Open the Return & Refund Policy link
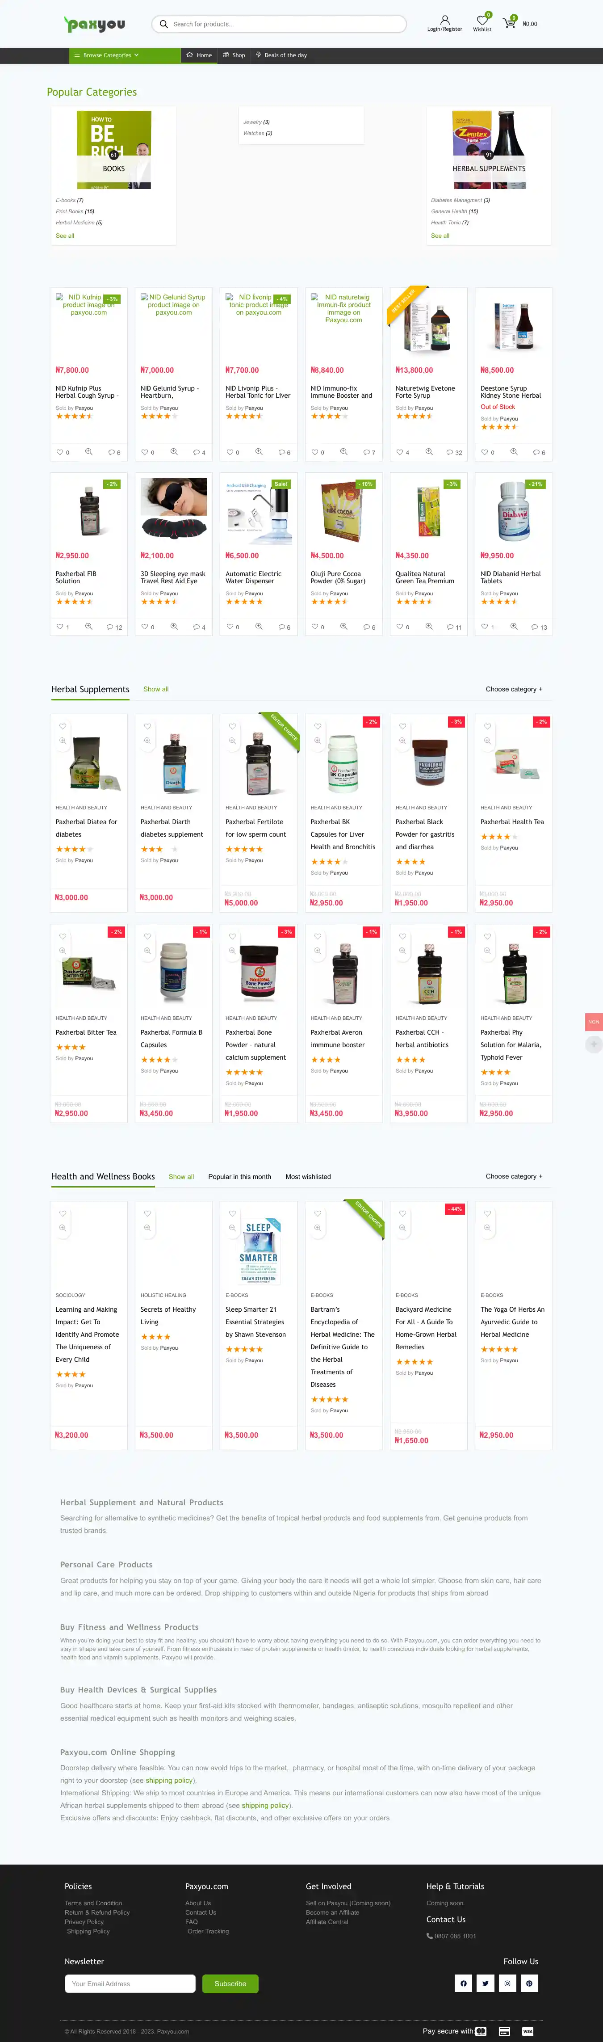 (x=97, y=1913)
